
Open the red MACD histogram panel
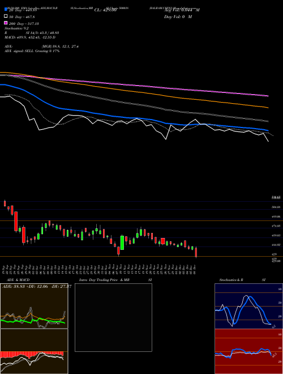pos(34,351)
